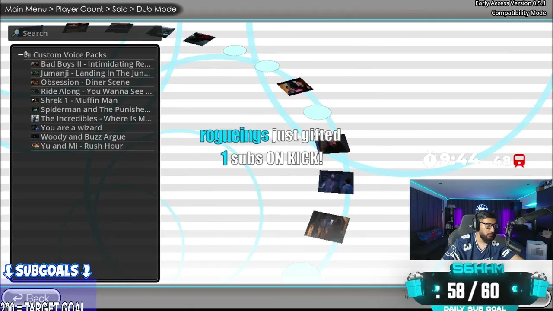Click the Dub Mode breadcrumb entry
The height and width of the screenshot is (311, 553).
156,9
